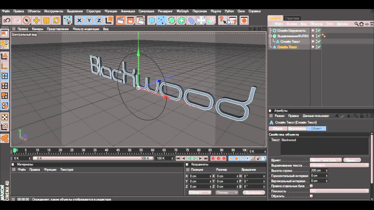
Task: Click the Undo arrow icon
Action: (7, 20)
